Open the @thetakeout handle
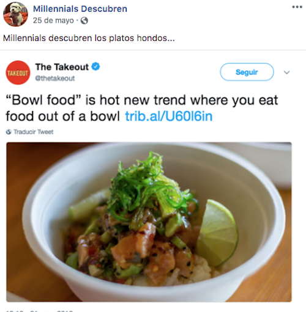306x312 pixels. 55,78
